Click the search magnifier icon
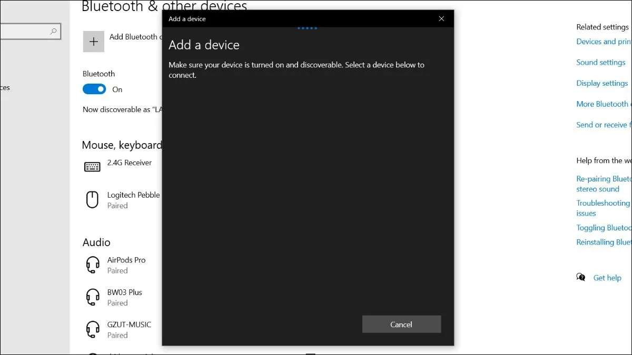This screenshot has height=355, width=632. (x=53, y=32)
